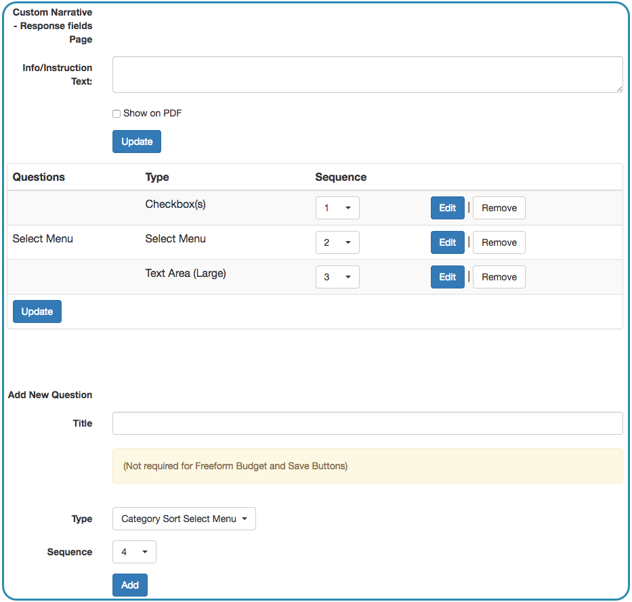The width and height of the screenshot is (632, 602).
Task: Open sequence dropdown for Checkbox(s) row
Action: pyautogui.click(x=337, y=208)
